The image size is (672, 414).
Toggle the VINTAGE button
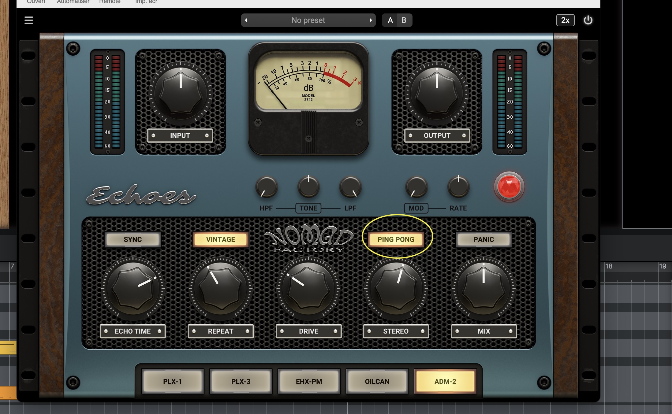point(221,239)
